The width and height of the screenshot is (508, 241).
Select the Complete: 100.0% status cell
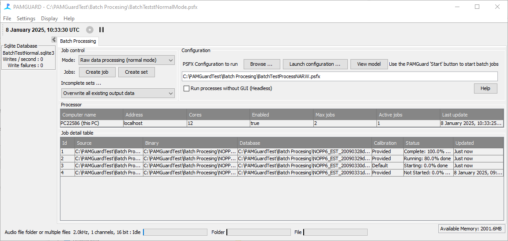point(428,151)
